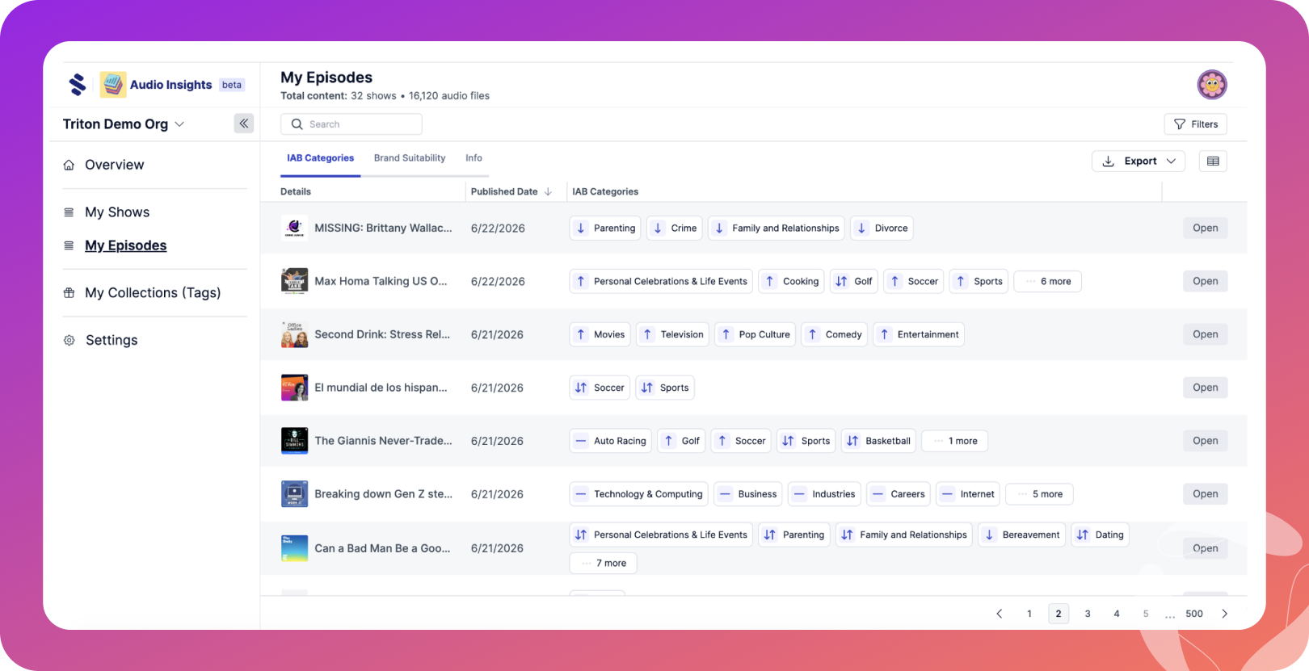Click the El mundial episode thumbnail

294,388
